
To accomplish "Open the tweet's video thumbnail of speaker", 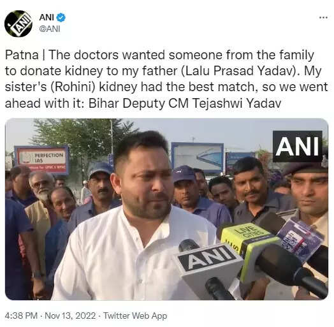I will tap(166, 209).
